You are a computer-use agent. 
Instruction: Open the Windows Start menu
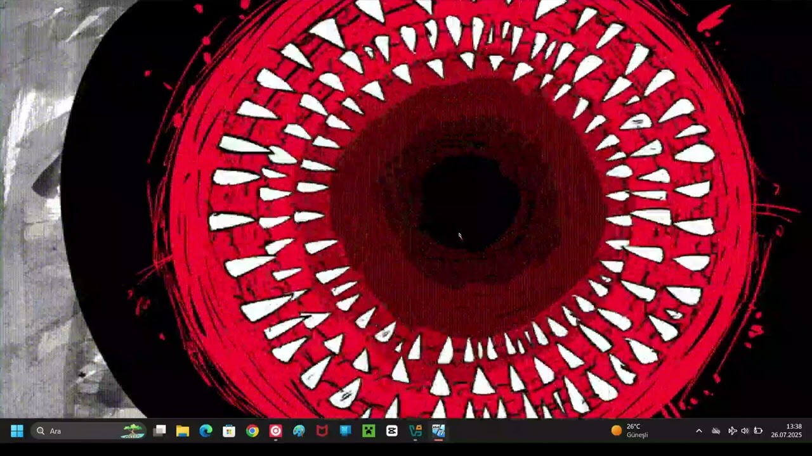point(17,431)
